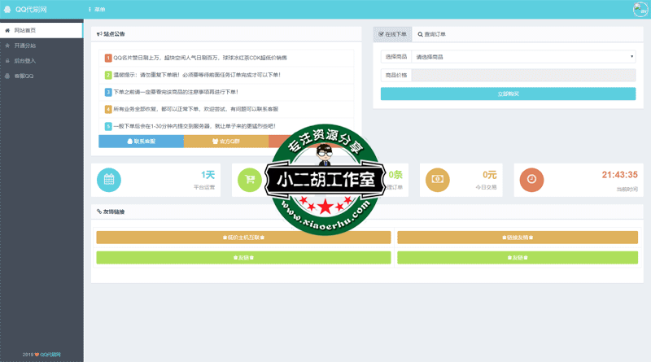Open the 低价主机互联 friendly link
Image resolution: width=651 pixels, height=362 pixels.
(243, 238)
